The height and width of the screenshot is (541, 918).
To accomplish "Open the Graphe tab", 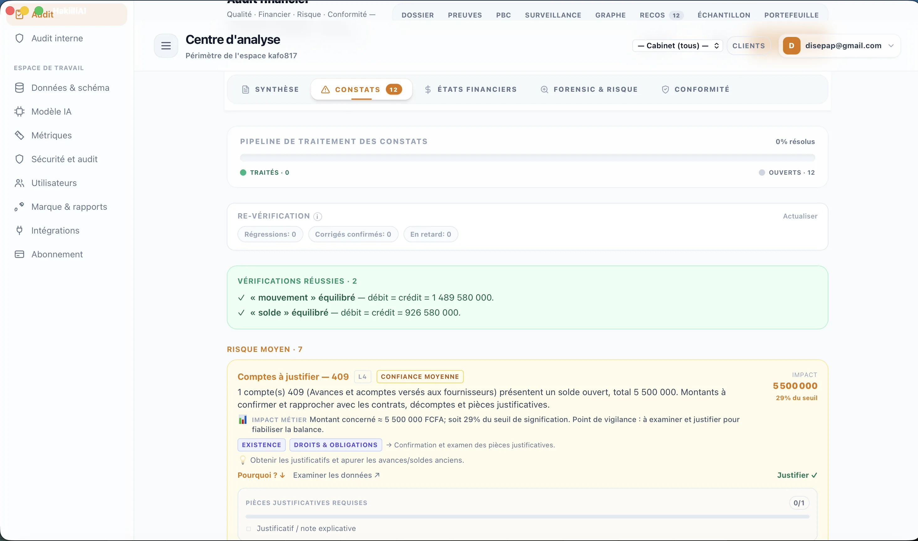I will 610,15.
